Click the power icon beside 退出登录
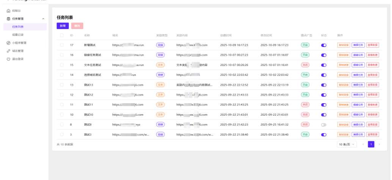This screenshot has width=392, height=180. 8,59
